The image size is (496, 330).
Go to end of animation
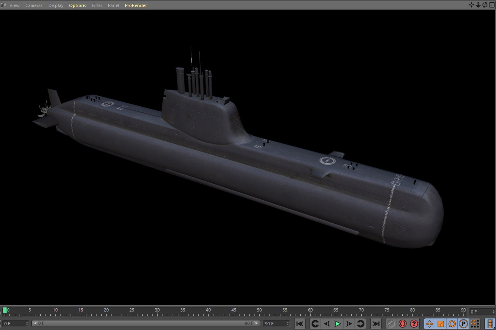pos(376,324)
